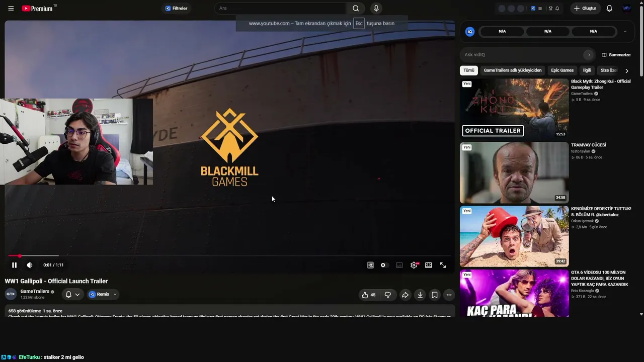Toggle full screen mode
Viewport: 644px width, 362px height.
pos(443,265)
